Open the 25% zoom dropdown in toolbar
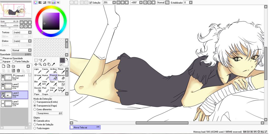269x134 pixels. (114, 3)
